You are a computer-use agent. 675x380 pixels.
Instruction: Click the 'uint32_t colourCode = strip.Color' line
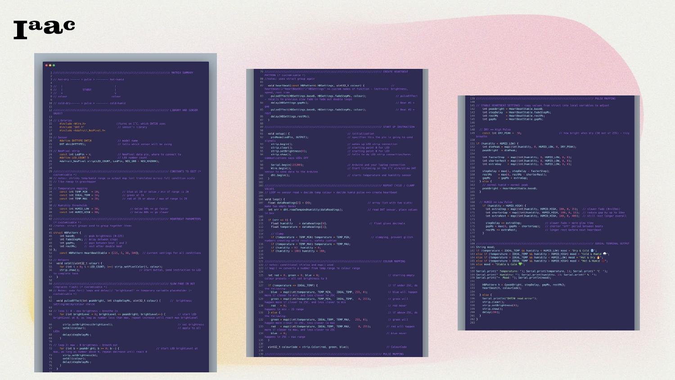(308, 347)
